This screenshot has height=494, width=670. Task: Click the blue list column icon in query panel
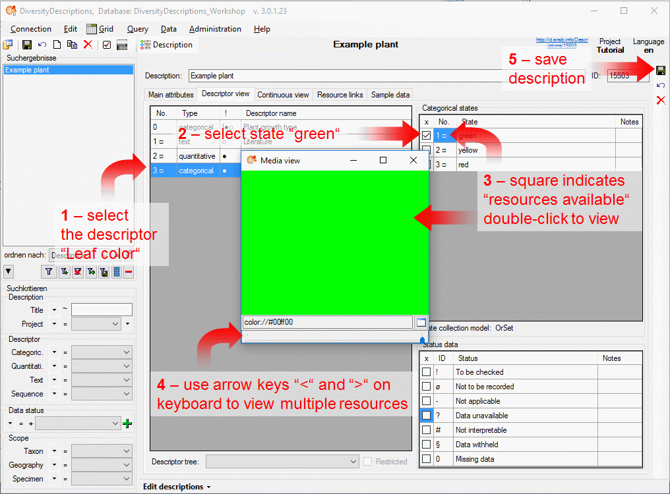(117, 271)
